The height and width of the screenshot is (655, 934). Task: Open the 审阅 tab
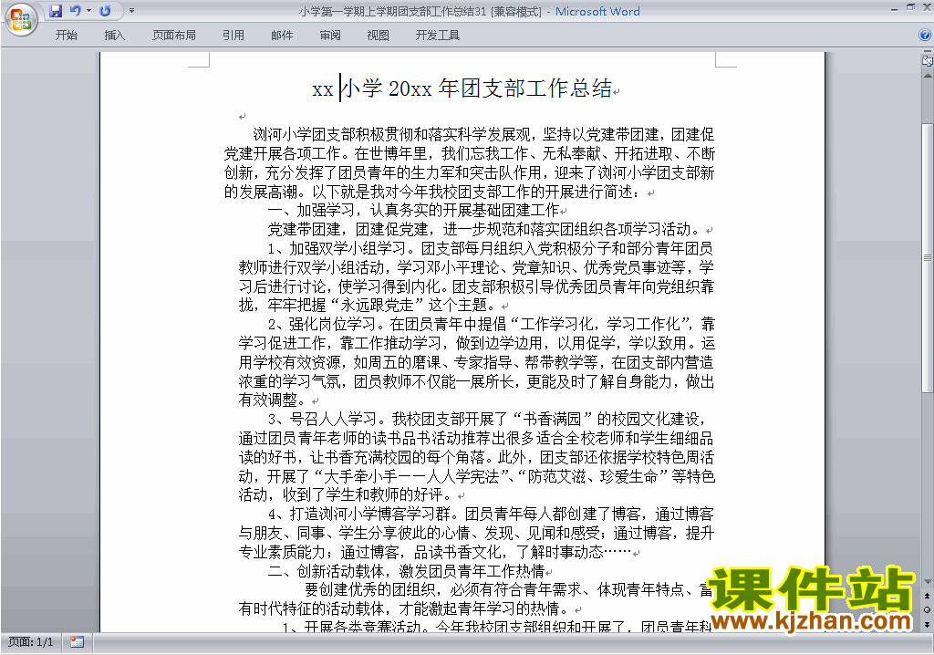pos(330,36)
